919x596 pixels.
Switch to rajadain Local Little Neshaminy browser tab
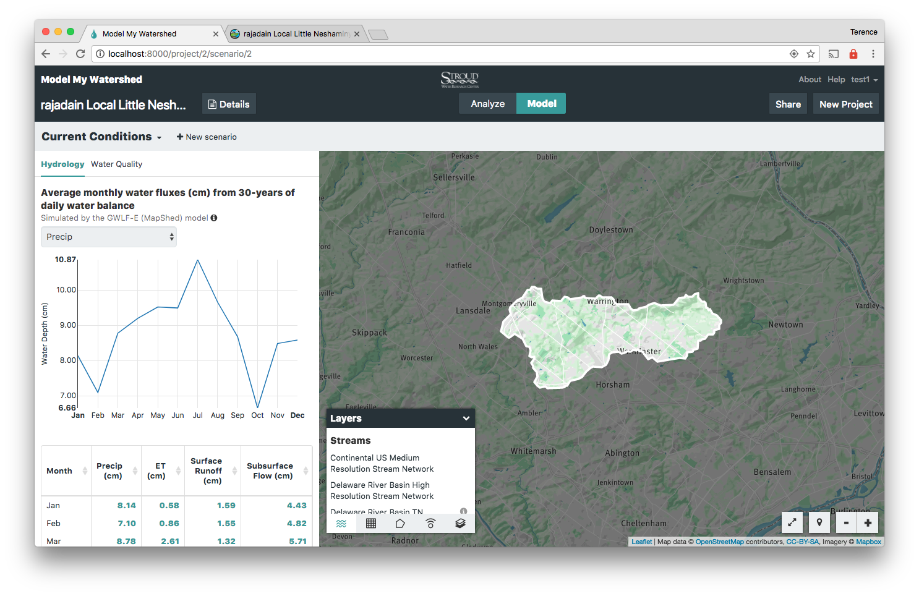pos(295,33)
